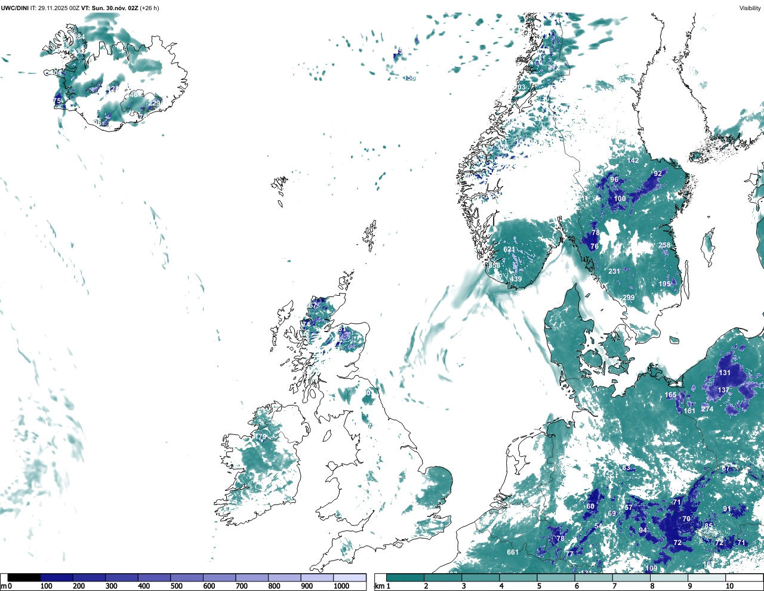Click the 96 value over Sweden

click(614, 180)
